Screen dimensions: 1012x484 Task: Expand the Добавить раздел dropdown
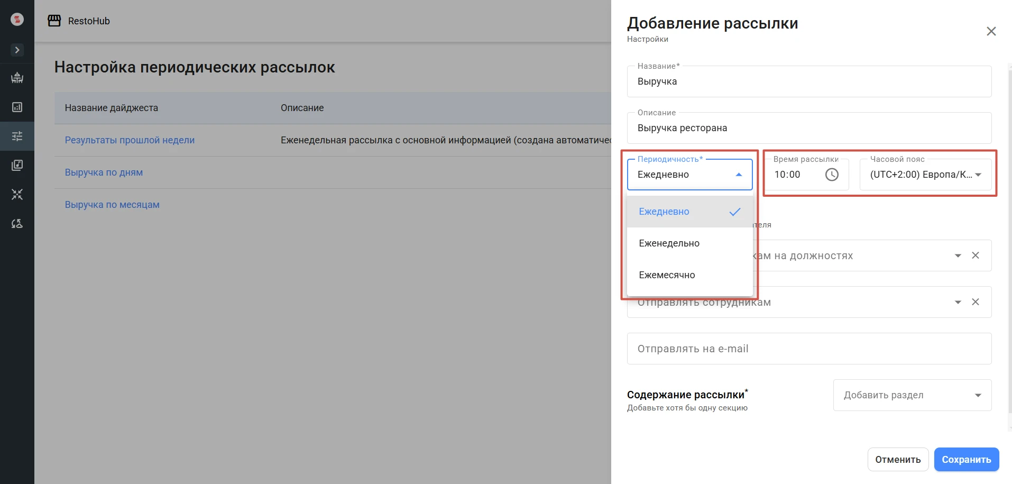[x=913, y=395]
